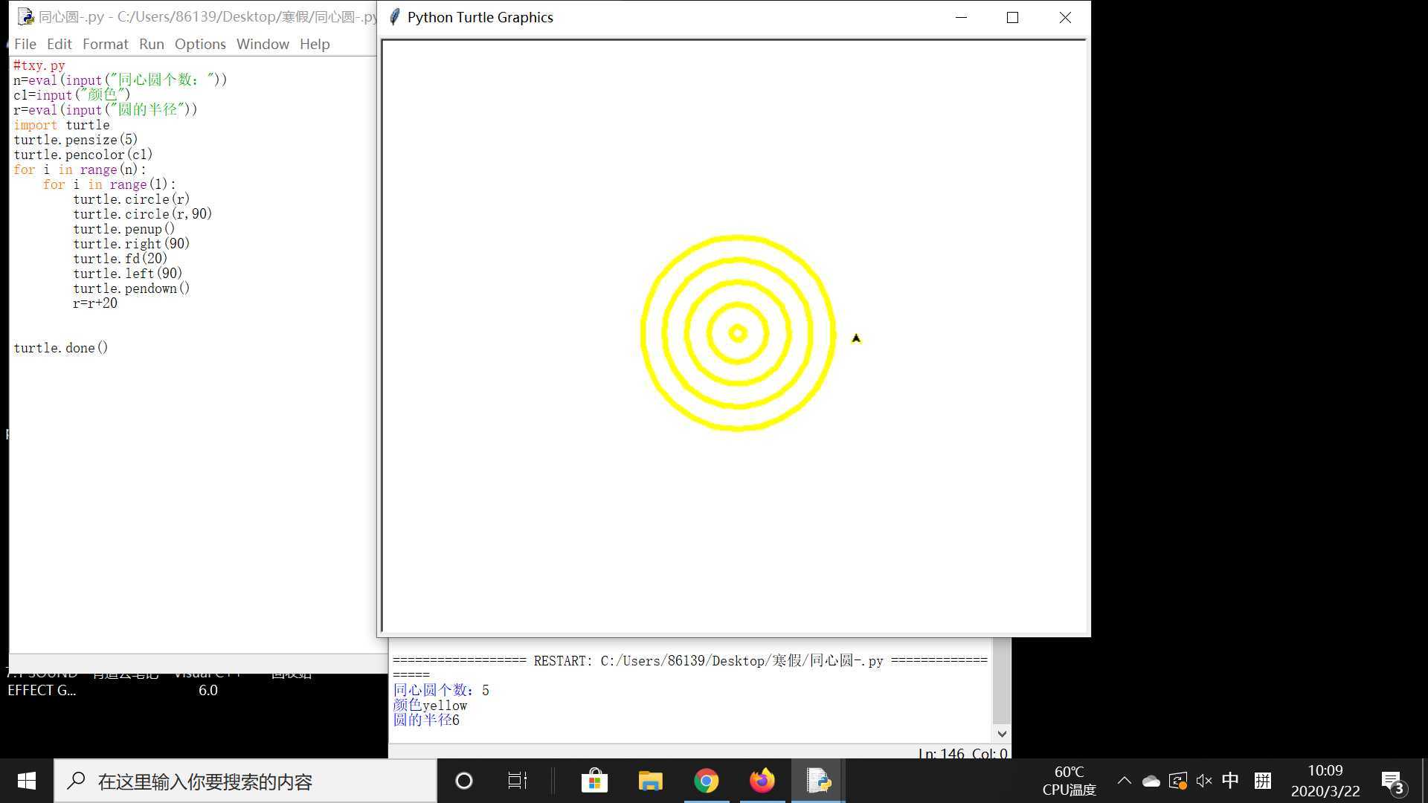Click the '圆的半径6' shell line
Viewport: 1428px width, 803px height.
[x=426, y=720]
